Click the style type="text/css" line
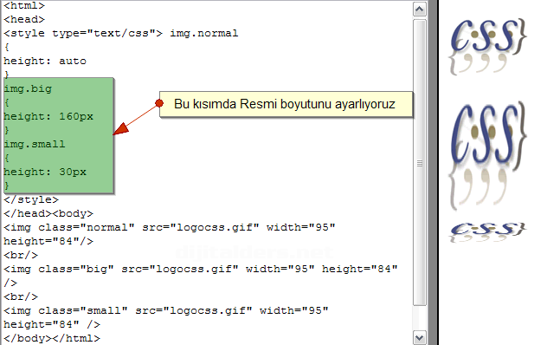 click(x=120, y=33)
